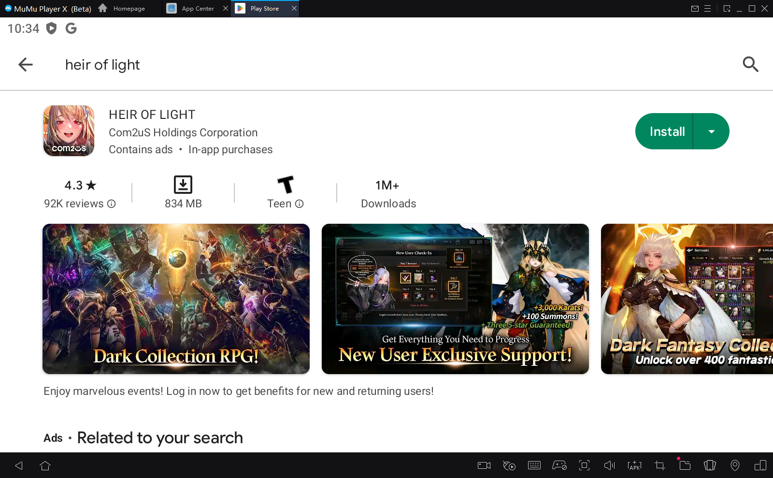Image resolution: width=773 pixels, height=478 pixels.
Task: Install an APK via the APK icon
Action: tap(634, 465)
